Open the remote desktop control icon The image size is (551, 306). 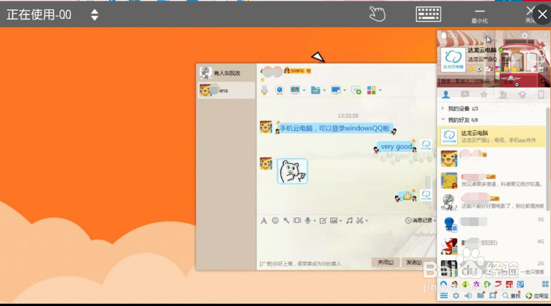(x=336, y=90)
